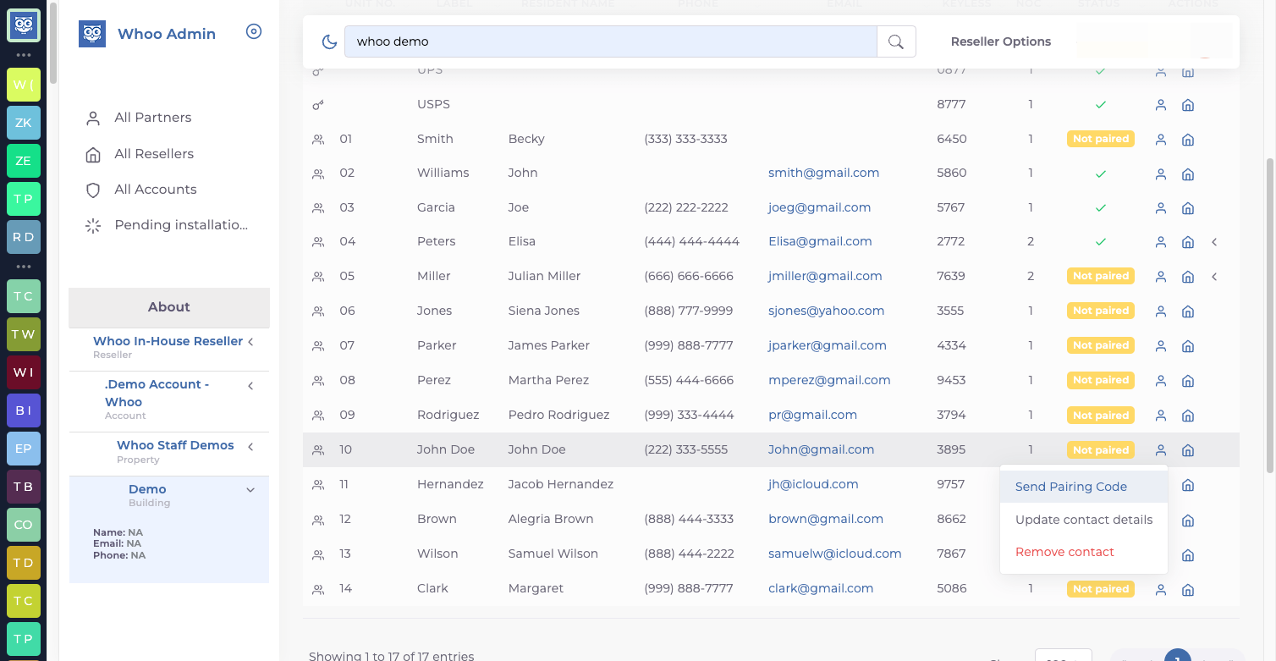Open All Accounts in sidebar

pyautogui.click(x=140, y=190)
